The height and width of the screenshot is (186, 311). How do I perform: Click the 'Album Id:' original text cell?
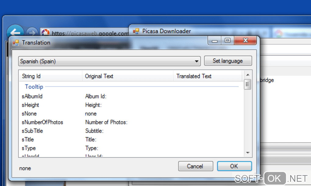pos(96,96)
